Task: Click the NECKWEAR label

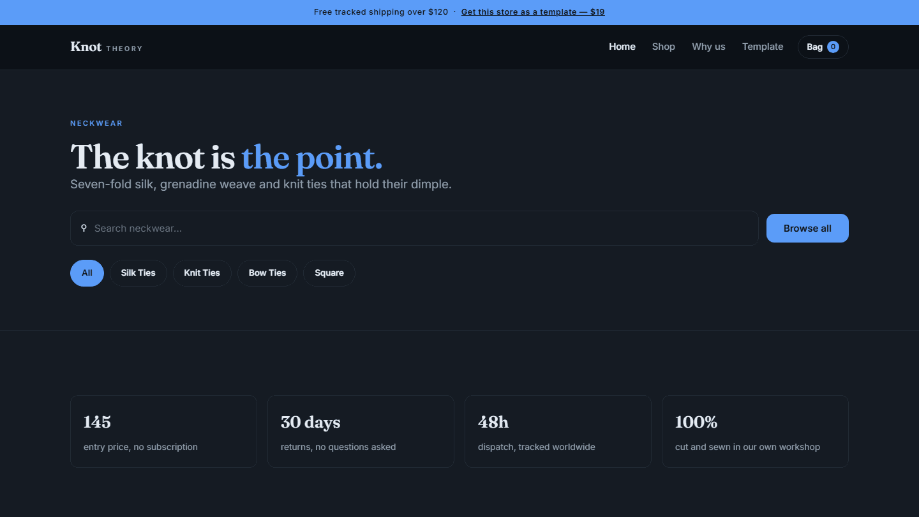Action: pos(96,123)
